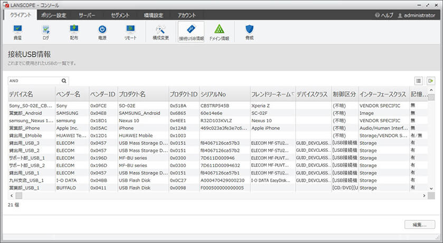The height and width of the screenshot is (243, 443).
Task: Sort by ベンダーID column header
Action: [103, 94]
